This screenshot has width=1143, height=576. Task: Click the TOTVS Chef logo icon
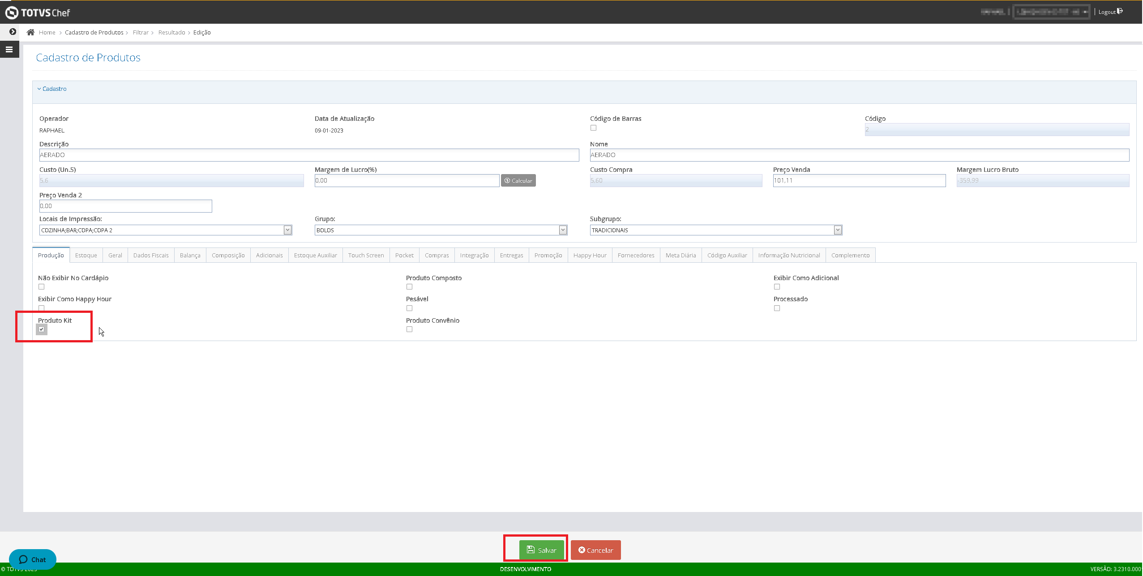tap(12, 13)
